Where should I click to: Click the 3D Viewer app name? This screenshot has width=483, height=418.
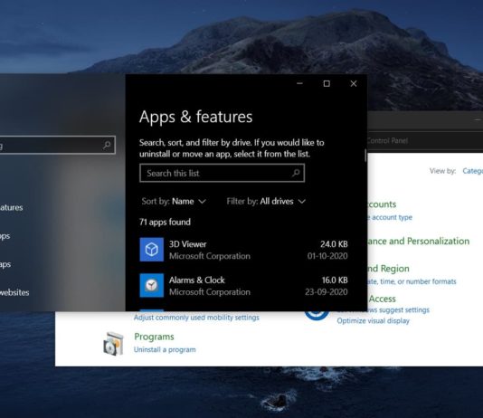coord(187,244)
